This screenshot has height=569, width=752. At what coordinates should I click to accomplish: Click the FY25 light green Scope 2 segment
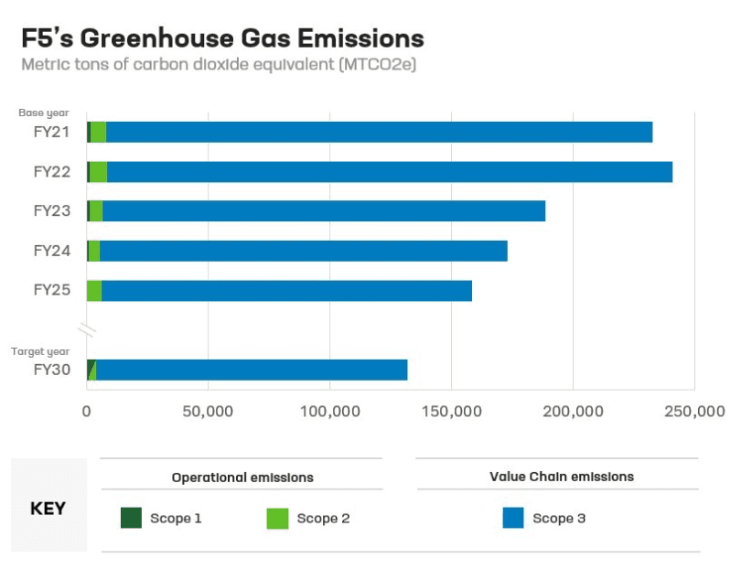94,291
